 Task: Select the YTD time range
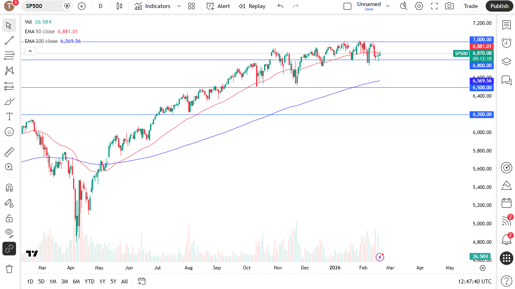click(x=90, y=281)
